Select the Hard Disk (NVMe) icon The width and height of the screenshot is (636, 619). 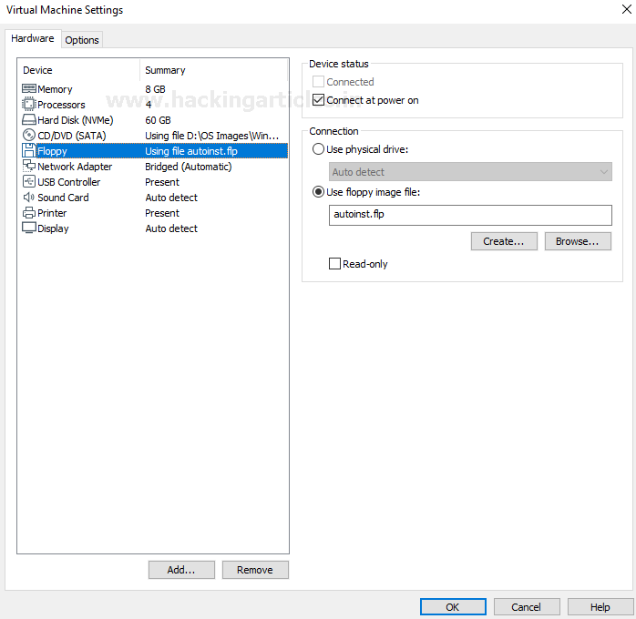[29, 120]
